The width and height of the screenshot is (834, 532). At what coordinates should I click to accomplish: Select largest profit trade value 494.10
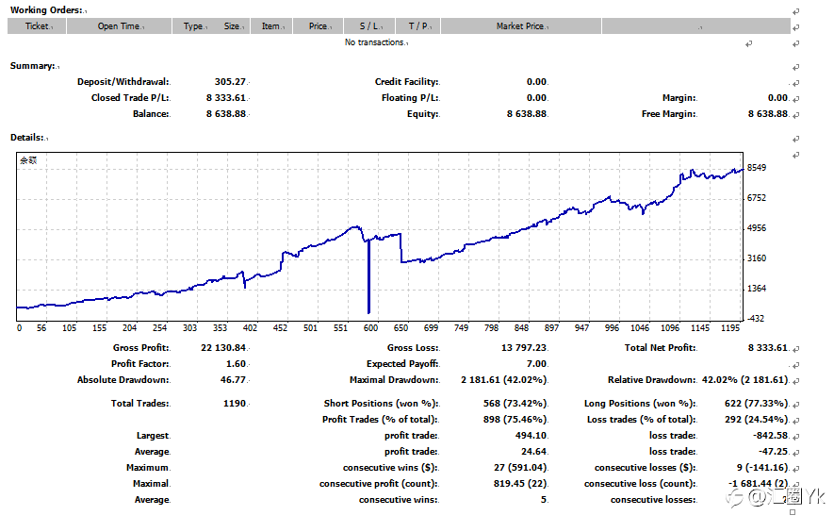531,436
